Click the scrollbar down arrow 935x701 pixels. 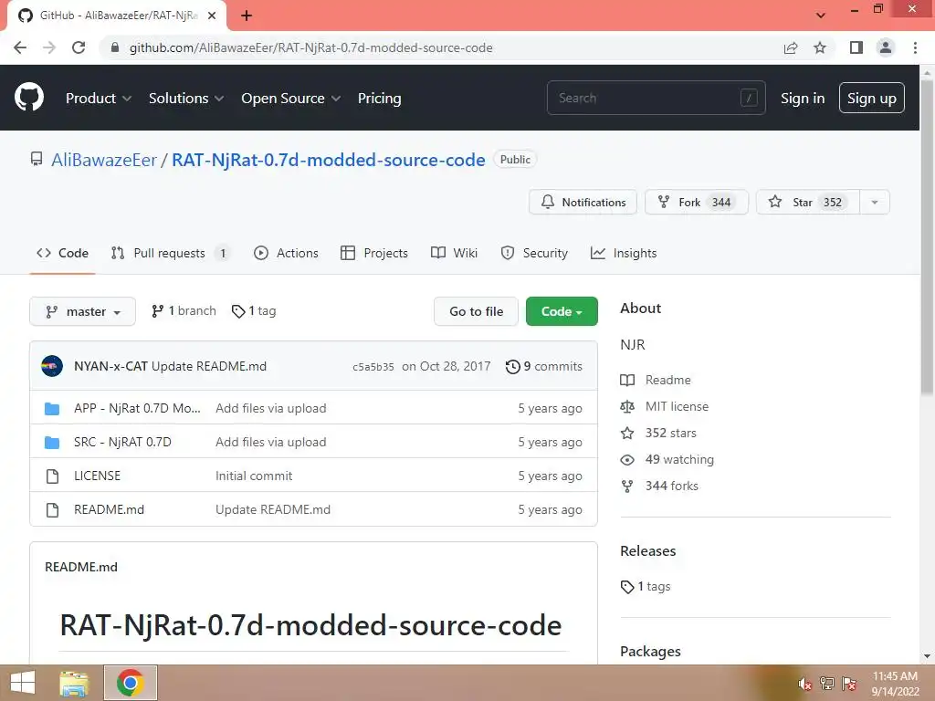pos(927,656)
